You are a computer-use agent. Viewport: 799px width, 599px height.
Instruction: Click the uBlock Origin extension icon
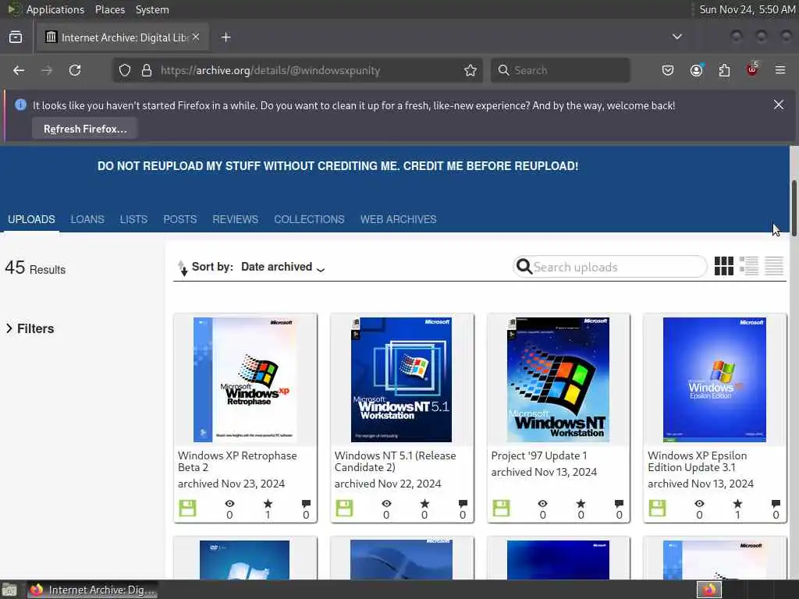(x=752, y=69)
